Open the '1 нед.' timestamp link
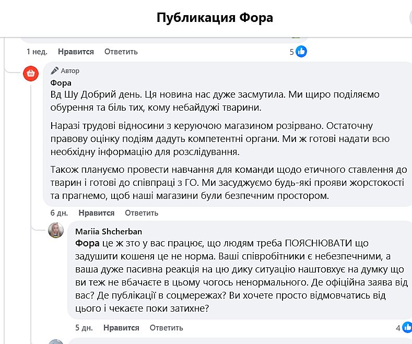This screenshot has width=412, height=344. coord(37,52)
